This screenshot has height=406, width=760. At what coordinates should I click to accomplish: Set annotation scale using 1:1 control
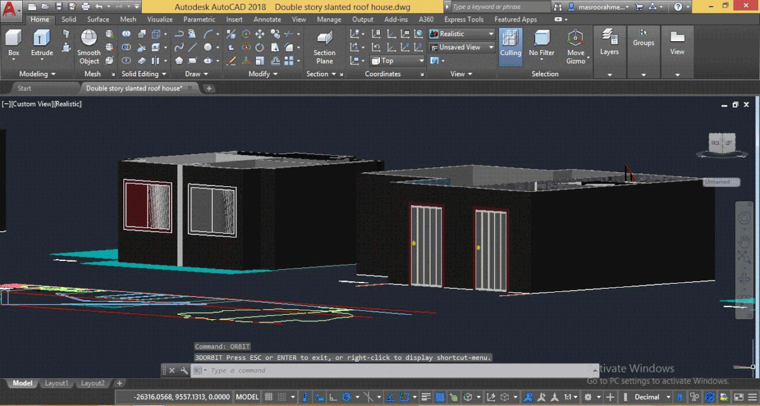click(x=568, y=396)
